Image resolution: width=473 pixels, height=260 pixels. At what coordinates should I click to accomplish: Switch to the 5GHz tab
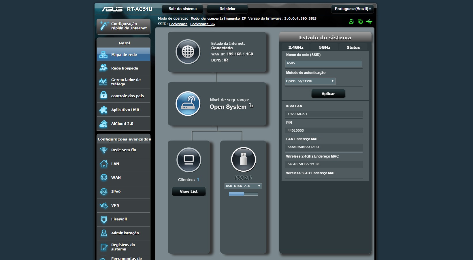324,47
